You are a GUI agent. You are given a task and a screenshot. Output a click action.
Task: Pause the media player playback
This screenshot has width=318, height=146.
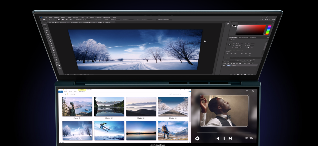224,138
